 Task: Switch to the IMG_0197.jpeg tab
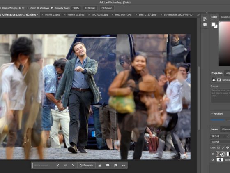click(148, 15)
